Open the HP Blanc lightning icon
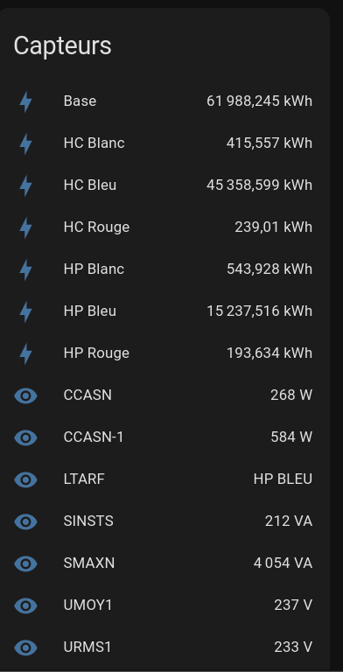Viewport: 343px width, 672px height. click(25, 269)
